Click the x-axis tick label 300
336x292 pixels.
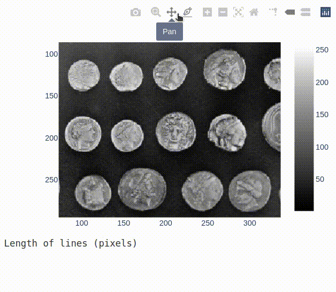[250, 223]
